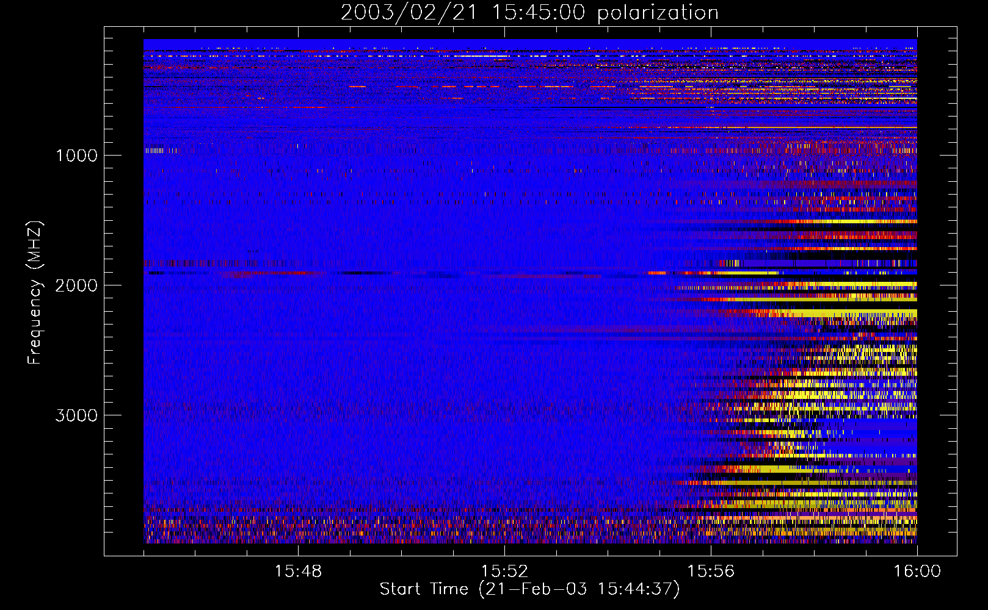
Task: Click the 15:52 time tick label
Action: pyautogui.click(x=504, y=572)
